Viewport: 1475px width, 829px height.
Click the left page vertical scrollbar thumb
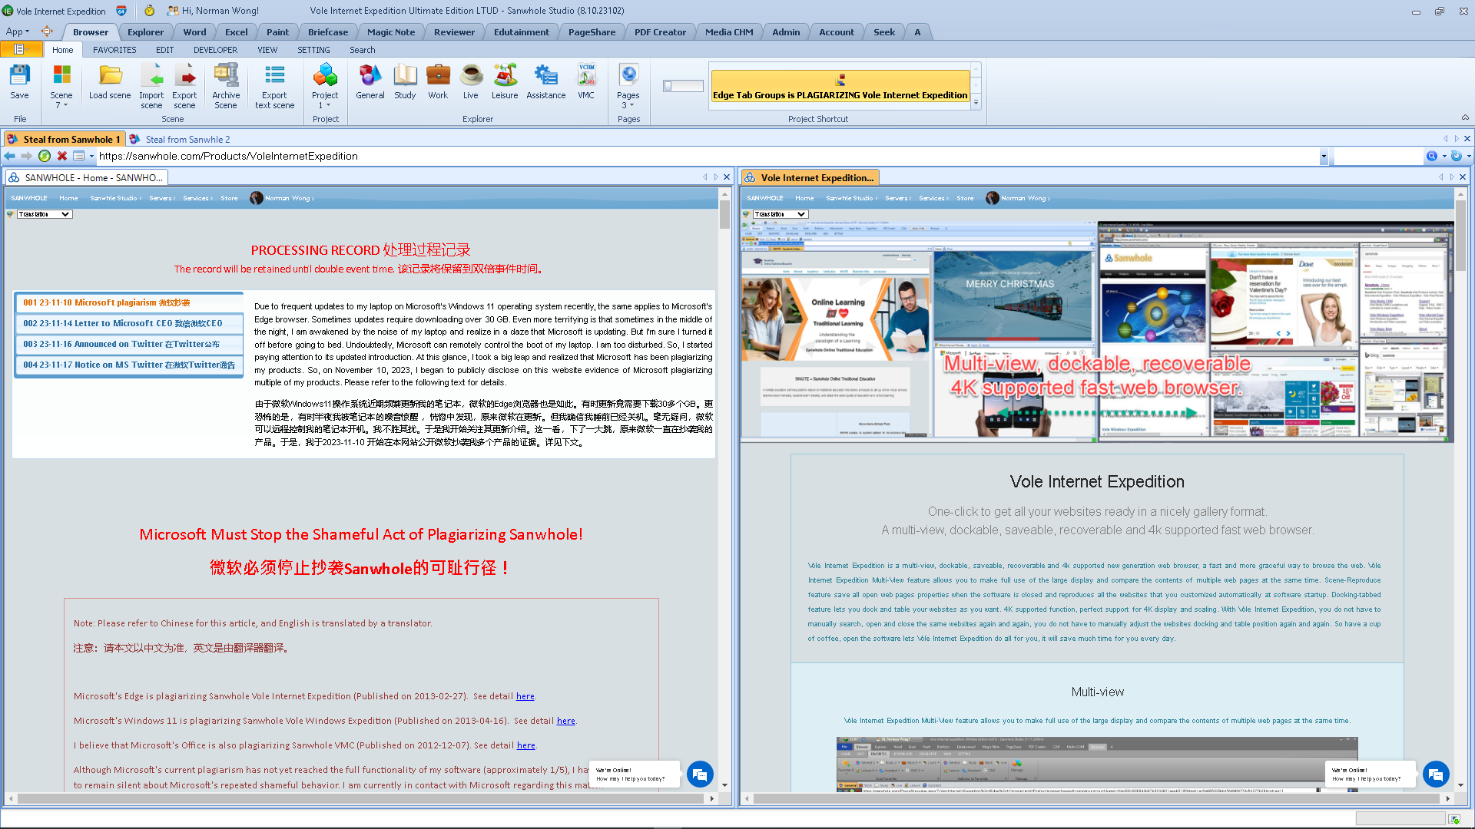(x=724, y=214)
